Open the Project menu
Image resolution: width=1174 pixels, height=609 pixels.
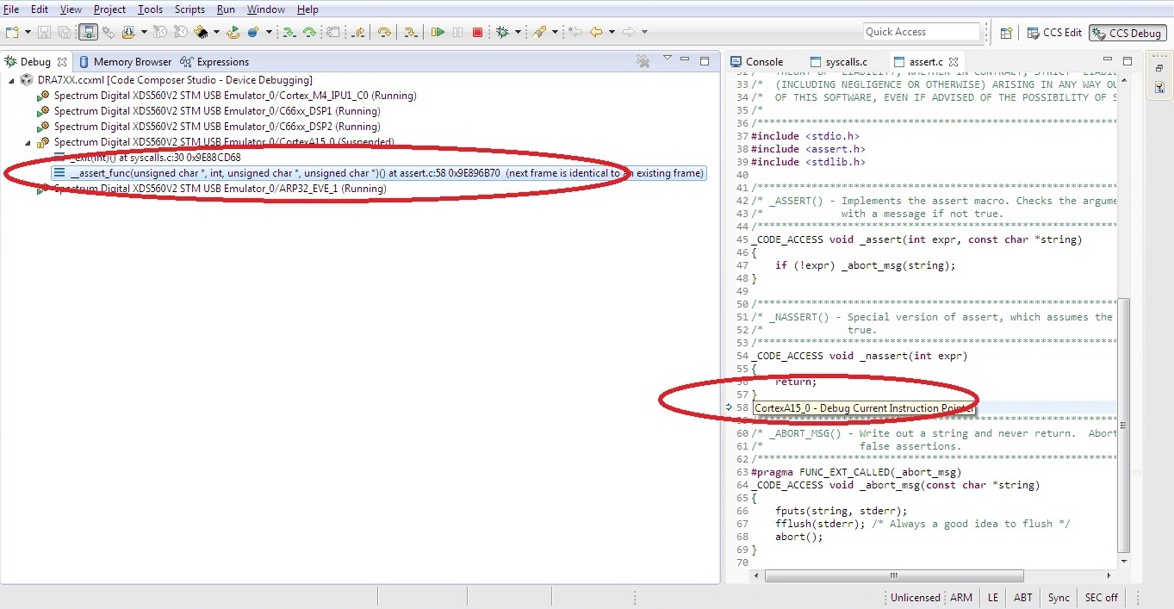click(x=109, y=9)
